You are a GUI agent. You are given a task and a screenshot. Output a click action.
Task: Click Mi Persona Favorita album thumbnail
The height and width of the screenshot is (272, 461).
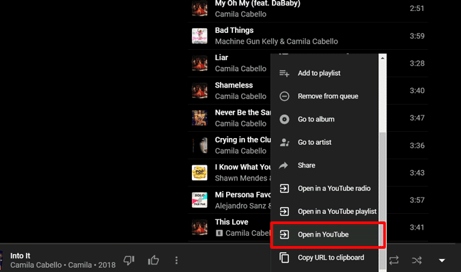[199, 200]
